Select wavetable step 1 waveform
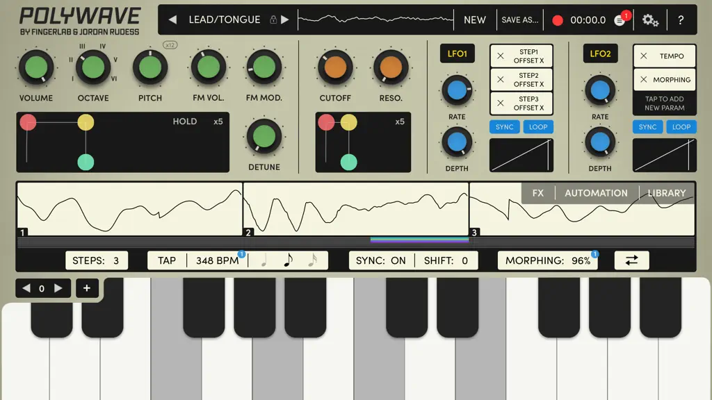Screen dimensions: 712x400 click(x=129, y=209)
